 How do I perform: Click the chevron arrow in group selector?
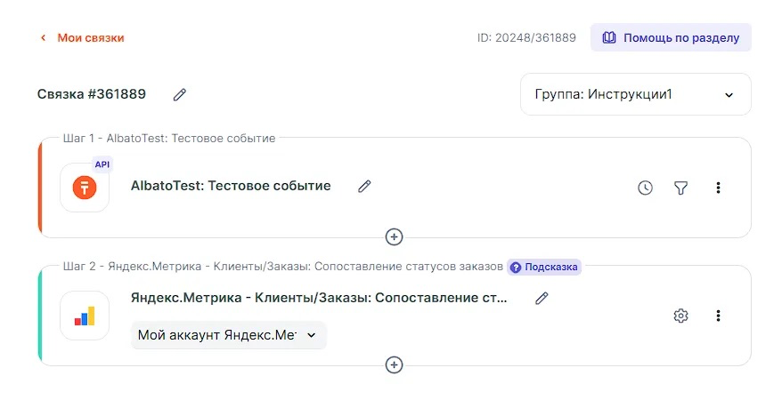click(x=729, y=95)
